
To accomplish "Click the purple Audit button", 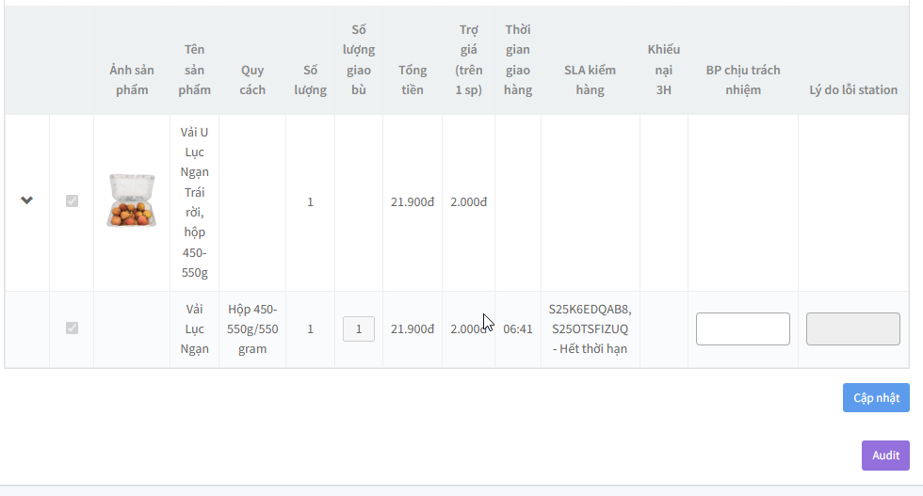I will point(885,456).
